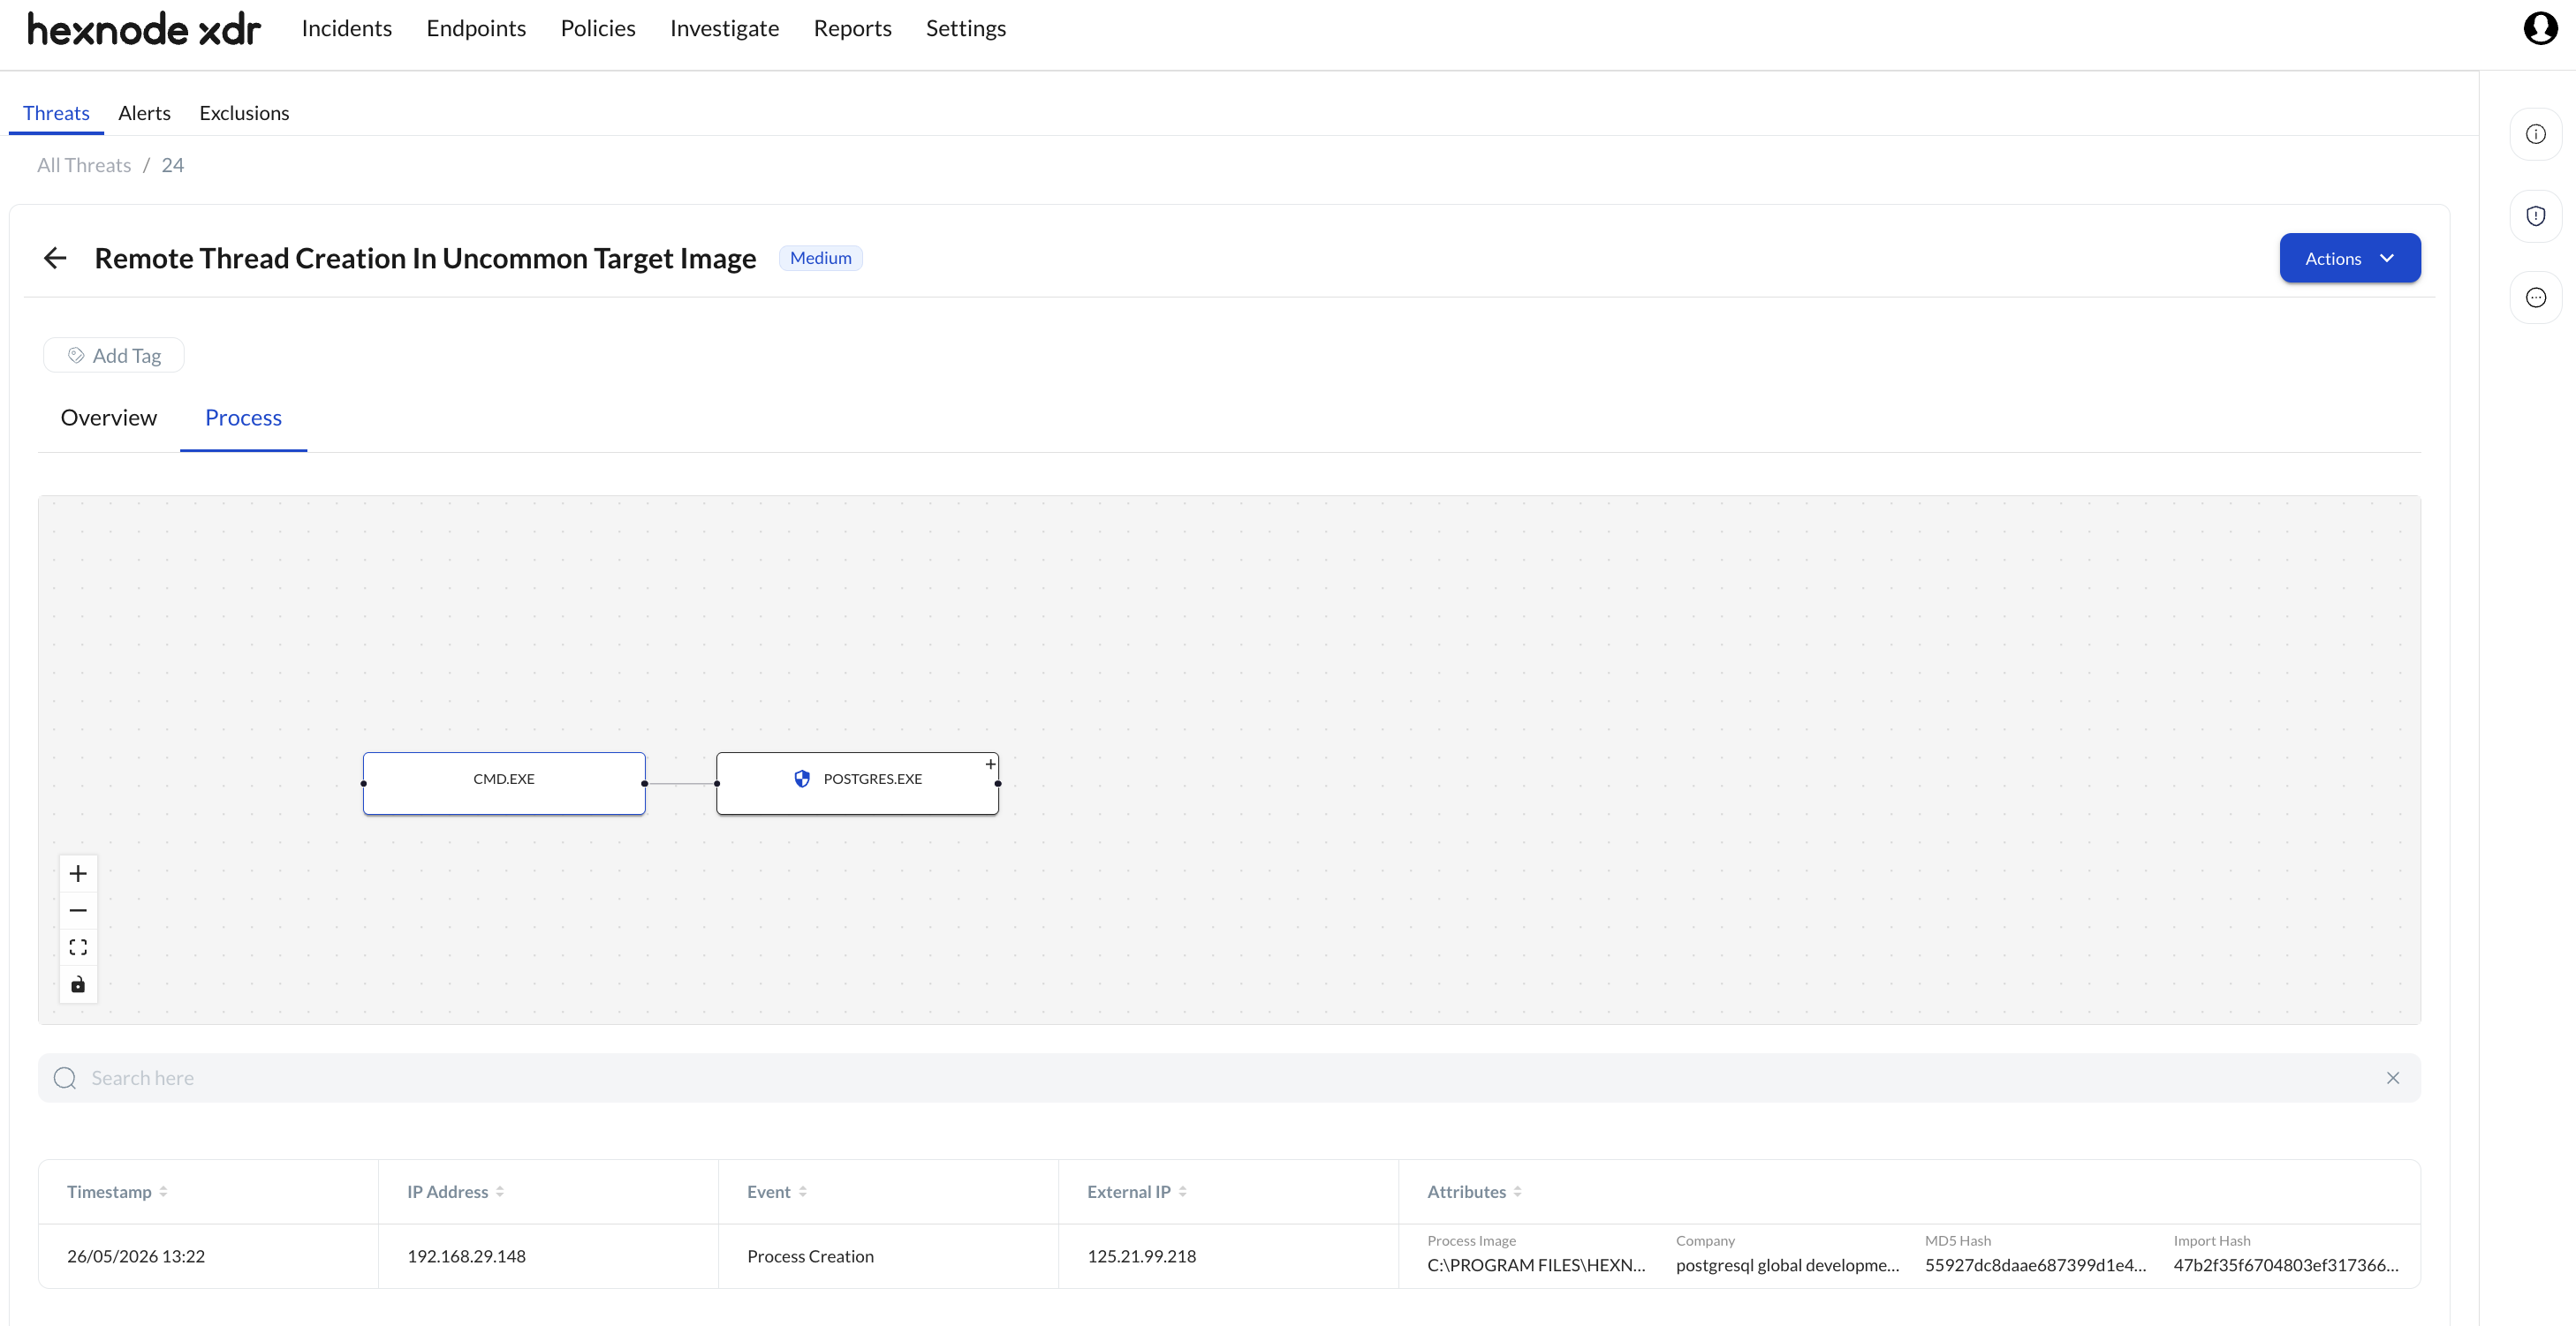
Task: Click Process Image path C:\PROGRAM FILES\HEXN...
Action: 1536,1265
